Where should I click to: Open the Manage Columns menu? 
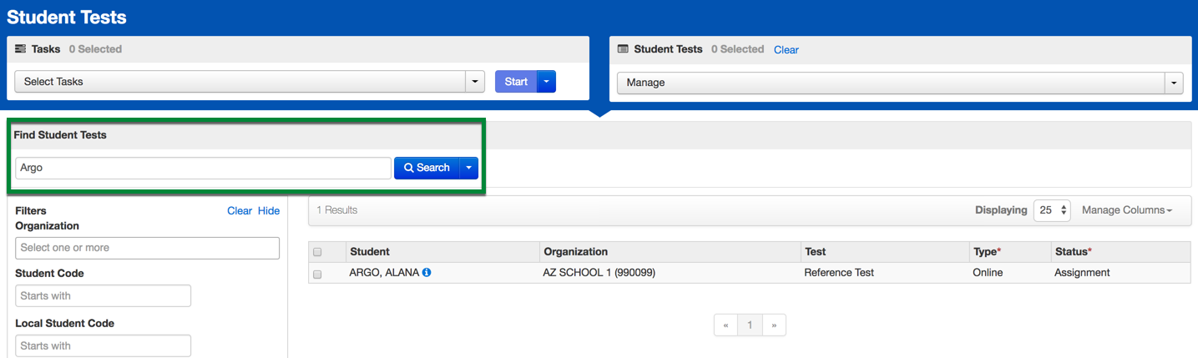click(x=1126, y=210)
